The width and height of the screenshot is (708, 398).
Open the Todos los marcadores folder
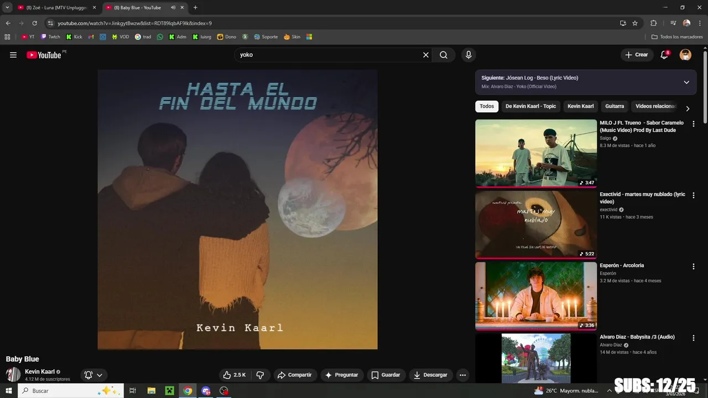[677, 37]
